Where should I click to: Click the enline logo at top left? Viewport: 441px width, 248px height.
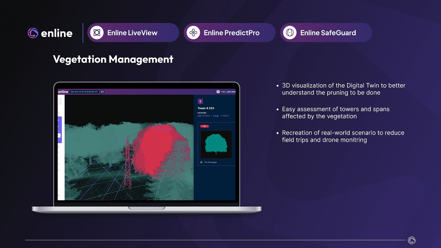50,33
